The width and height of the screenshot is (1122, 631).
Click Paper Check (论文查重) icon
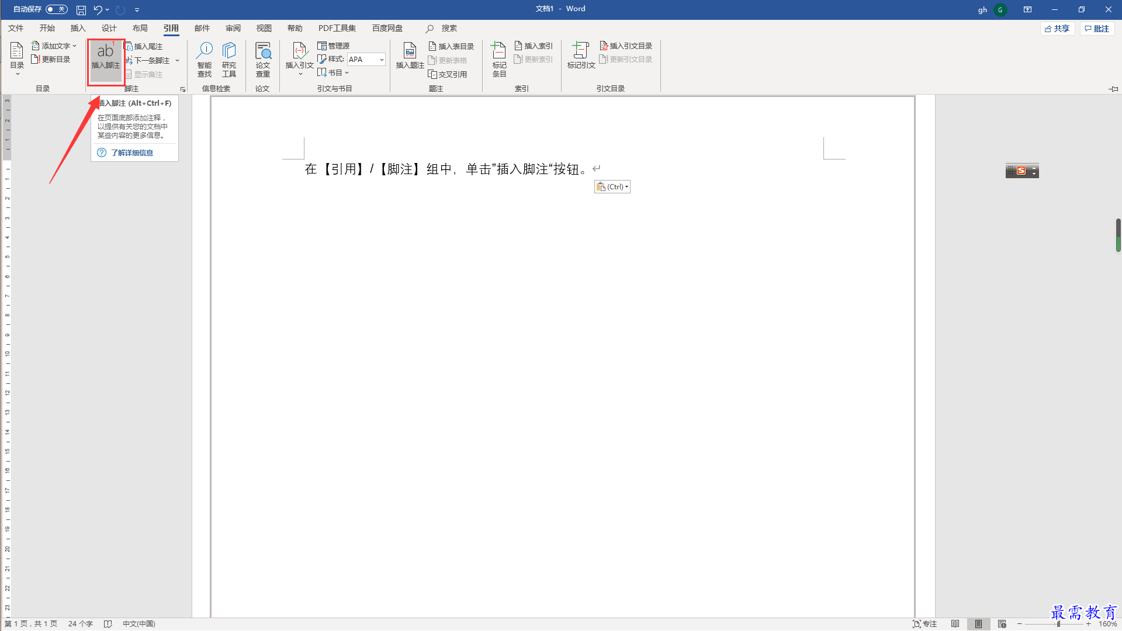(263, 60)
